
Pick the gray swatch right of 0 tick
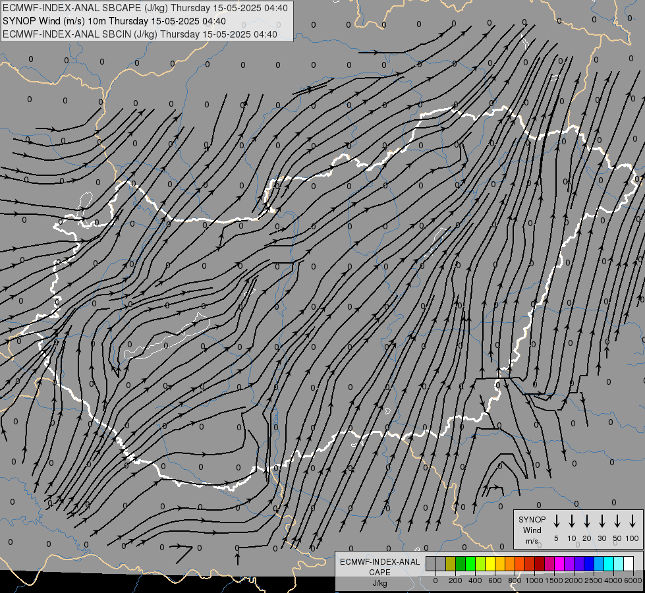(441, 563)
